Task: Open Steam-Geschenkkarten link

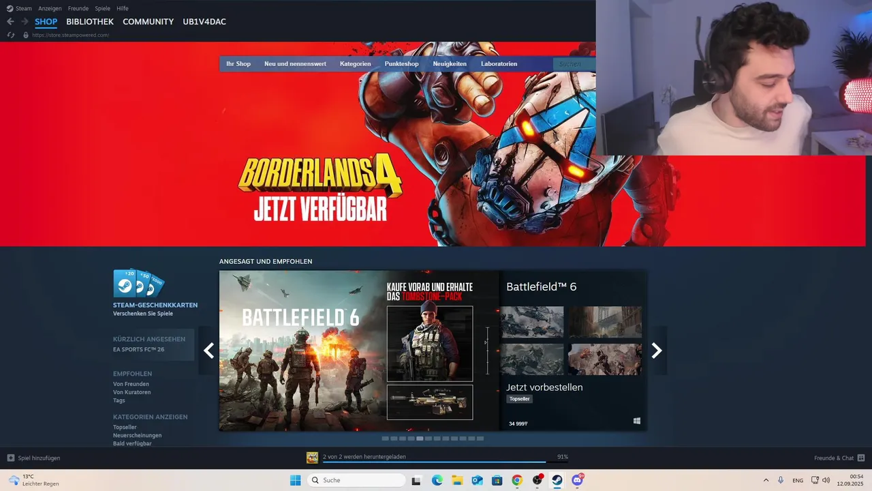Action: coord(155,305)
